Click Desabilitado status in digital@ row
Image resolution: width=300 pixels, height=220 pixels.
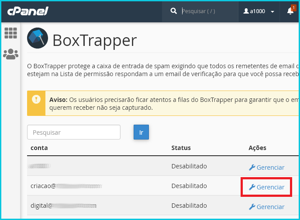pyautogui.click(x=189, y=206)
